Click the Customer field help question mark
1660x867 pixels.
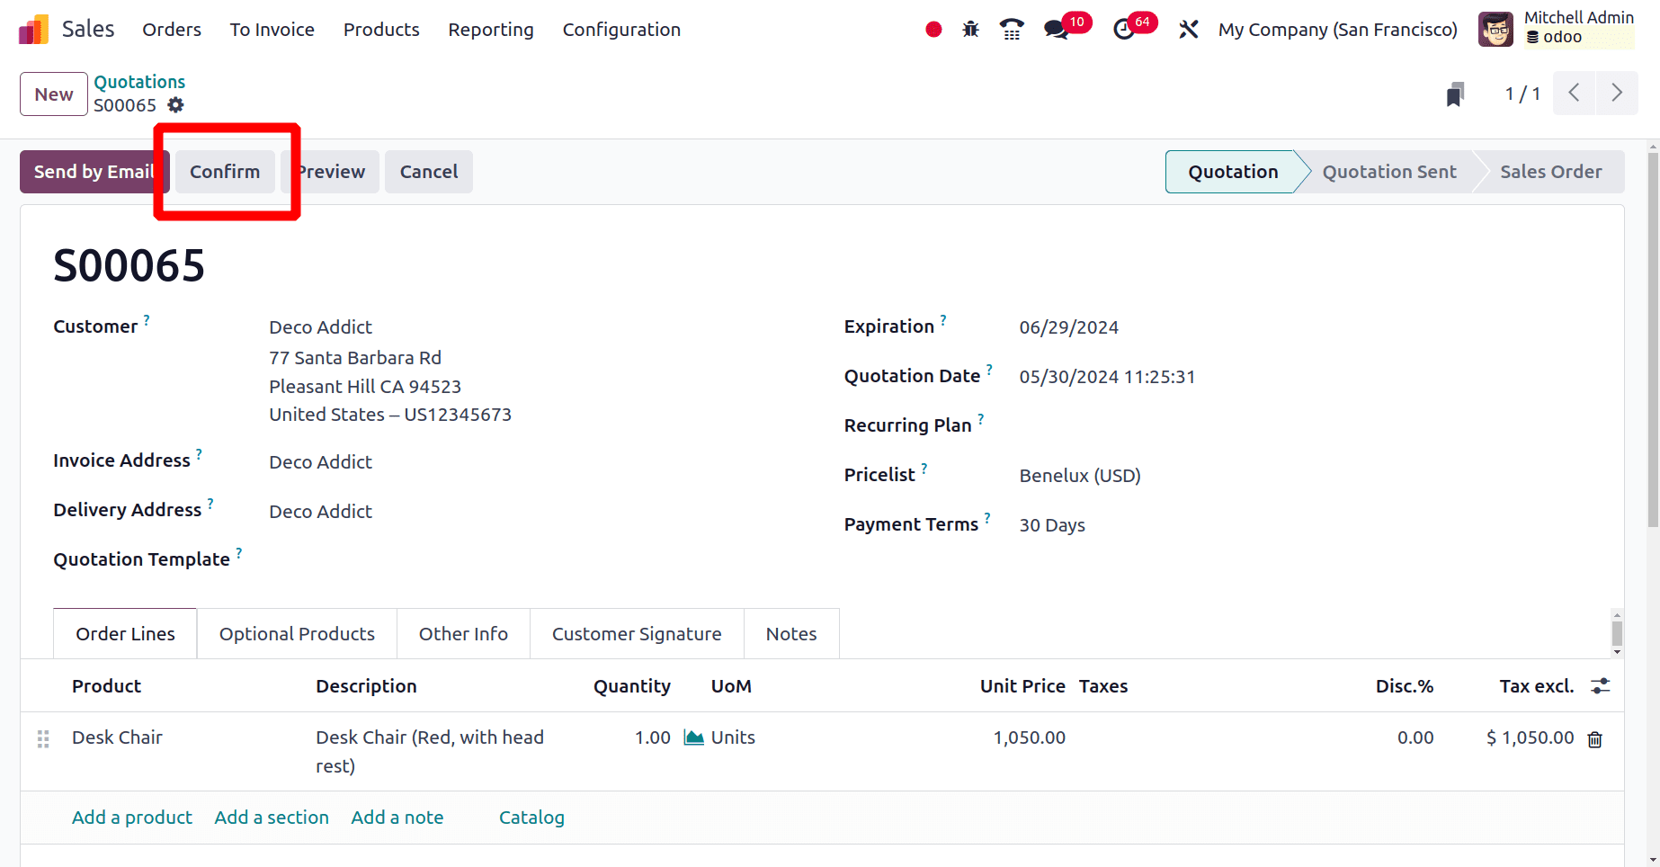click(147, 320)
